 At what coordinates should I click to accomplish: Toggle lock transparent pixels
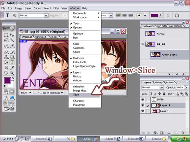click(150, 94)
